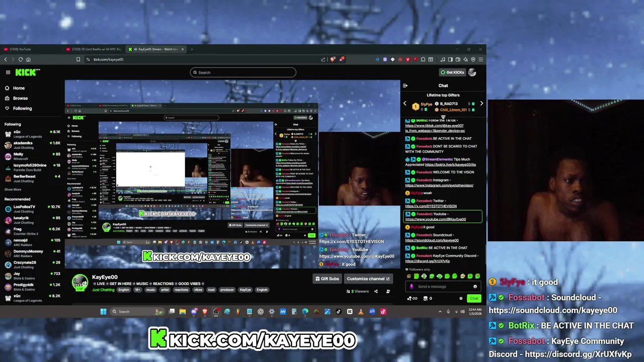644x362 pixels.
Task: Open the user profile avatar menu
Action: pyautogui.click(x=472, y=72)
